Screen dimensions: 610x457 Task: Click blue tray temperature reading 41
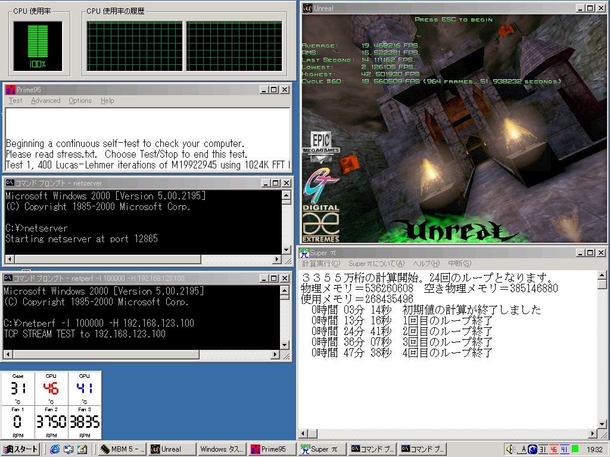[564, 450]
